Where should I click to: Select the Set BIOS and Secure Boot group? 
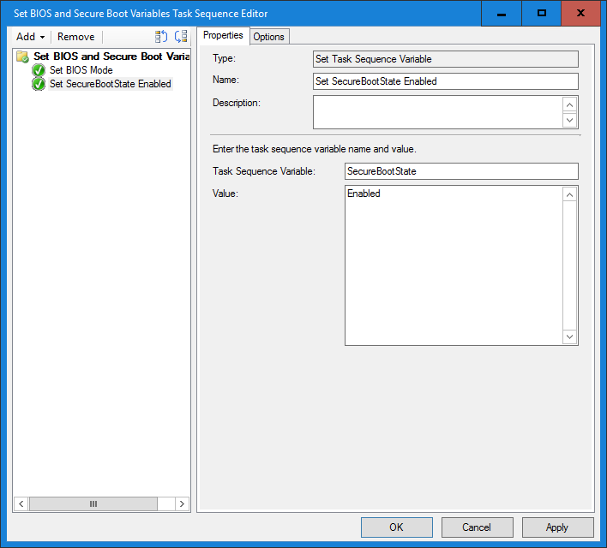click(x=111, y=57)
